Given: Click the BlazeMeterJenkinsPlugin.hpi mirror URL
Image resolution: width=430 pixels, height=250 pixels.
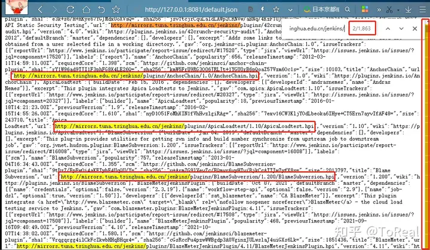Looking at the screenshot, I should (x=176, y=246).
